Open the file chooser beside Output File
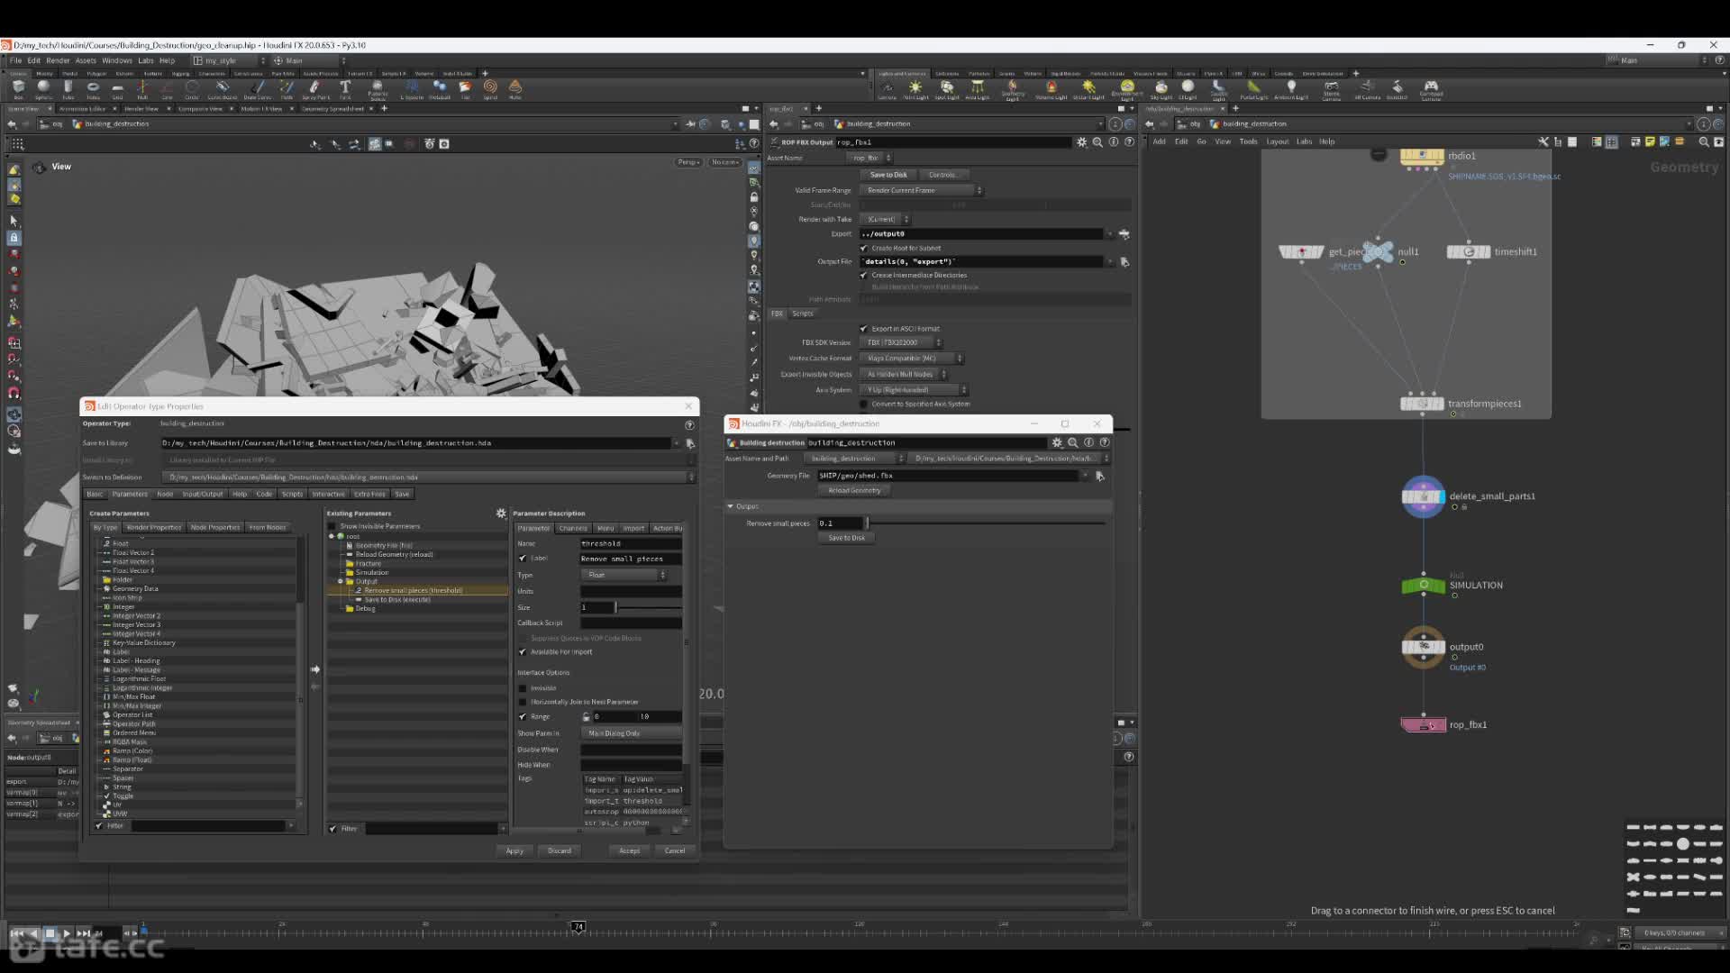Screen dimensions: 1730x973 coord(1124,262)
